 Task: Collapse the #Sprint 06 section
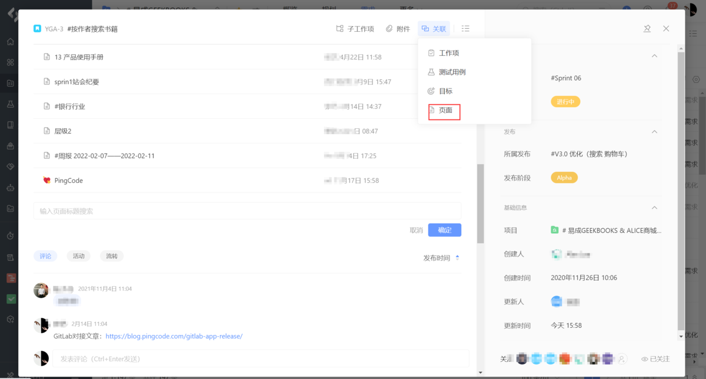(x=654, y=55)
